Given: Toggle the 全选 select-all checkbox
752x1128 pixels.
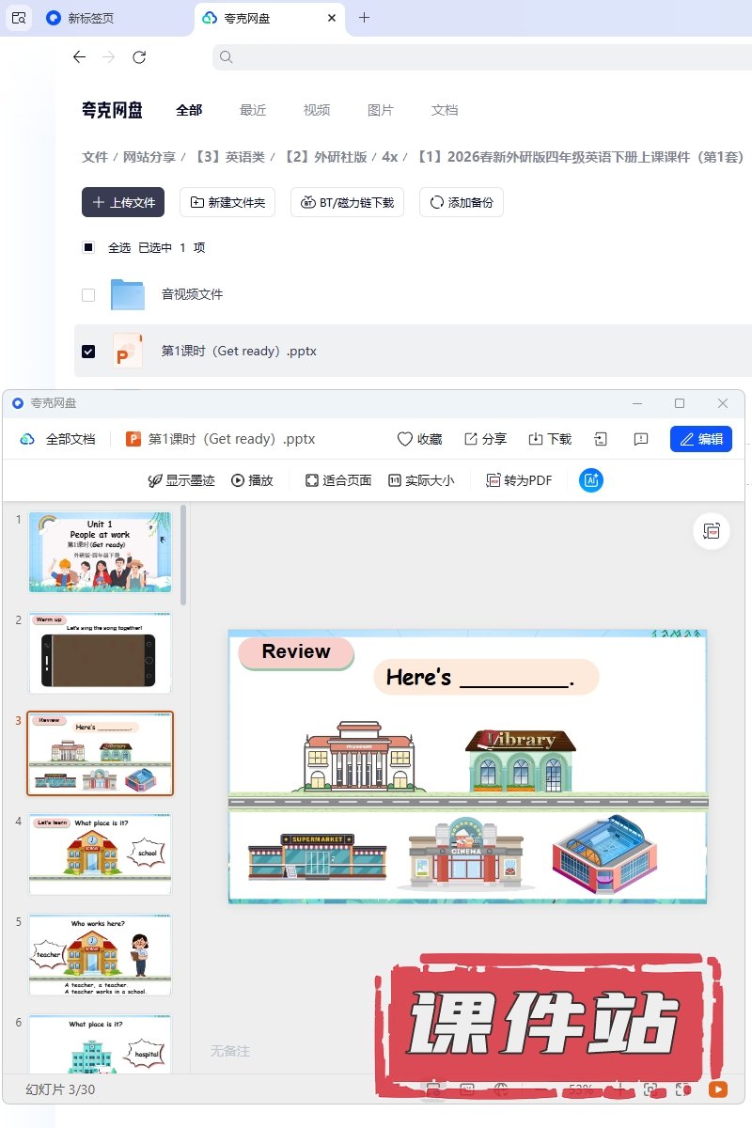Looking at the screenshot, I should tap(88, 248).
